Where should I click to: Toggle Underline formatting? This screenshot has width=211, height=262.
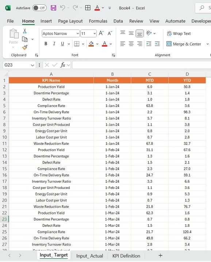[x=62, y=44]
